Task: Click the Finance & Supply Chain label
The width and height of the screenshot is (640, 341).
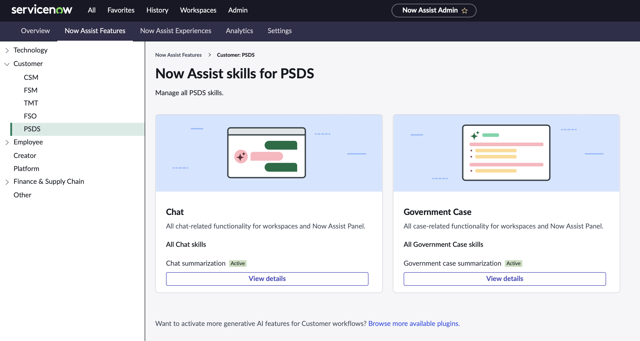Action: coord(49,182)
